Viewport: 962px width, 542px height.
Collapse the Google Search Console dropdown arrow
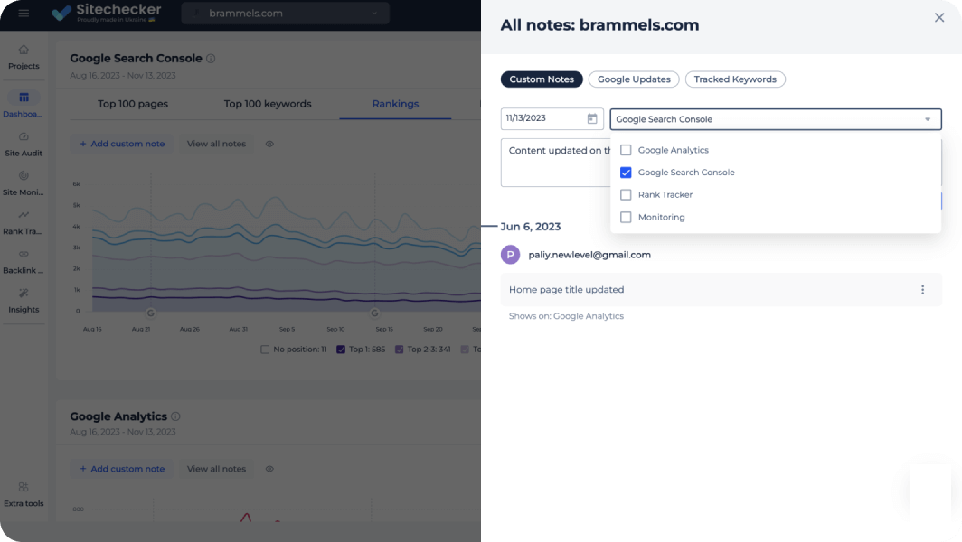click(928, 119)
